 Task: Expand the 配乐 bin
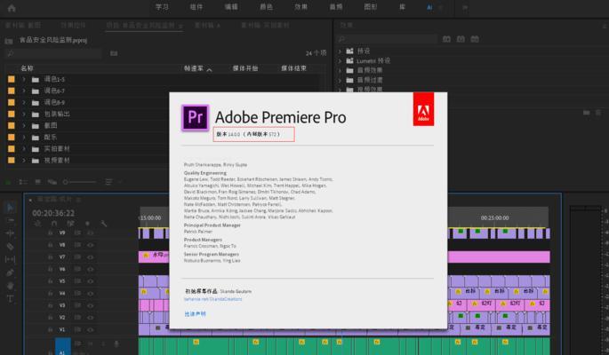[x=24, y=138]
